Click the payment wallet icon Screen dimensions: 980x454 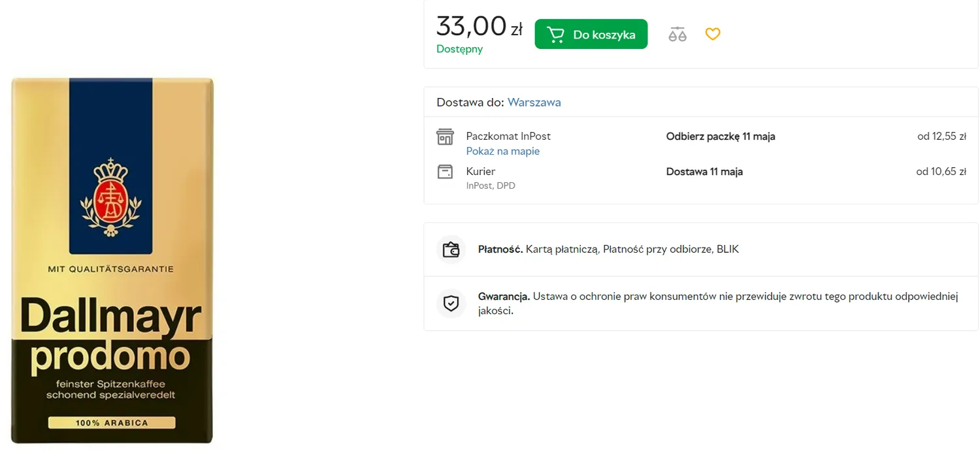click(451, 250)
